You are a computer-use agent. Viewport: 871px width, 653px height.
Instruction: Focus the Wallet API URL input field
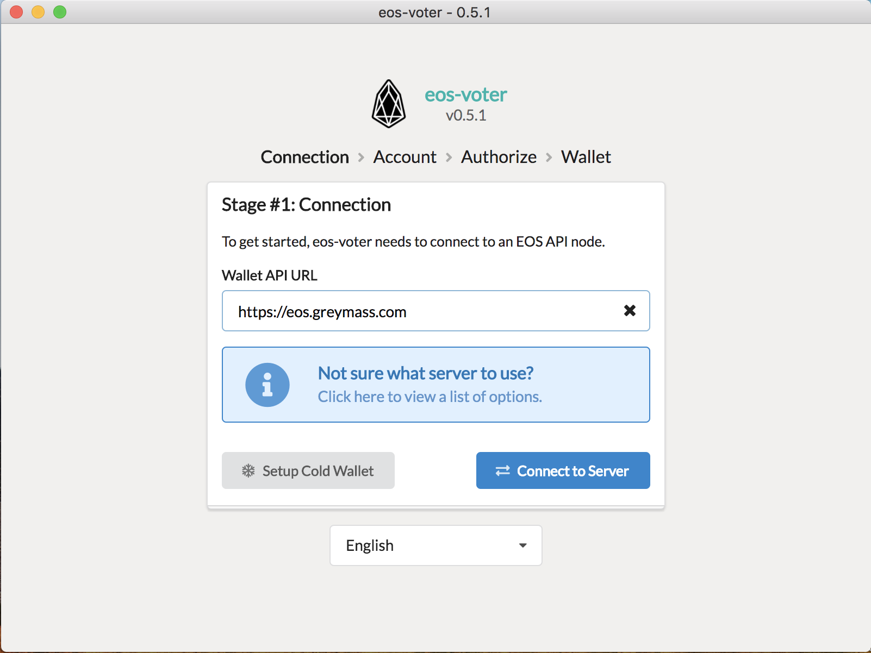[436, 311]
